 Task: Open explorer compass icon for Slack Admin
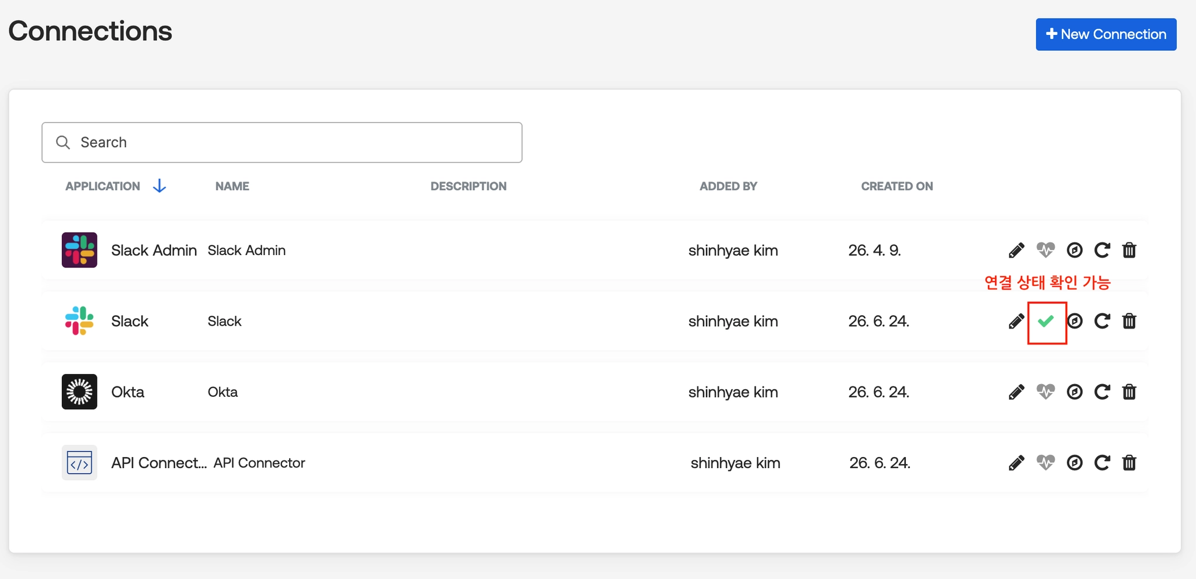coord(1075,250)
